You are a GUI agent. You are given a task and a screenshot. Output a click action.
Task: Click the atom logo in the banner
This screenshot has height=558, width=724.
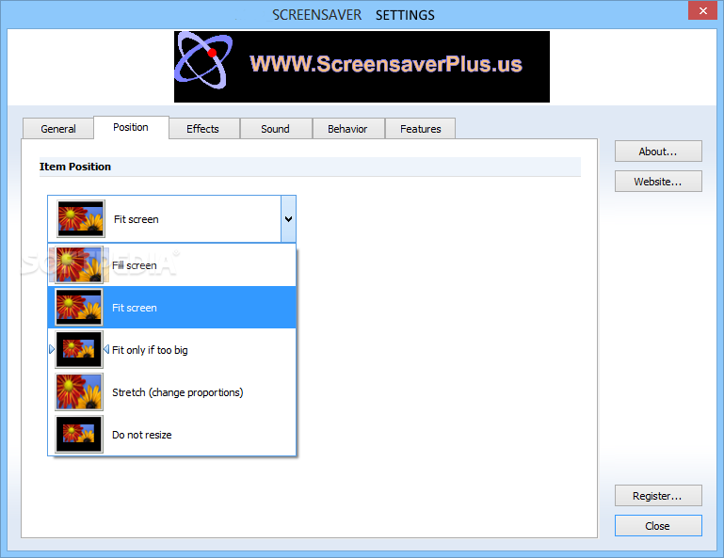click(202, 60)
